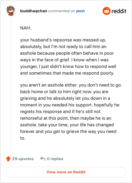Open the buddhaqchan username profile
This screenshot has height=183, width=132.
(34, 11)
